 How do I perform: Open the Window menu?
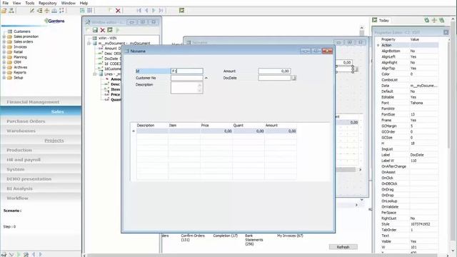click(x=69, y=3)
